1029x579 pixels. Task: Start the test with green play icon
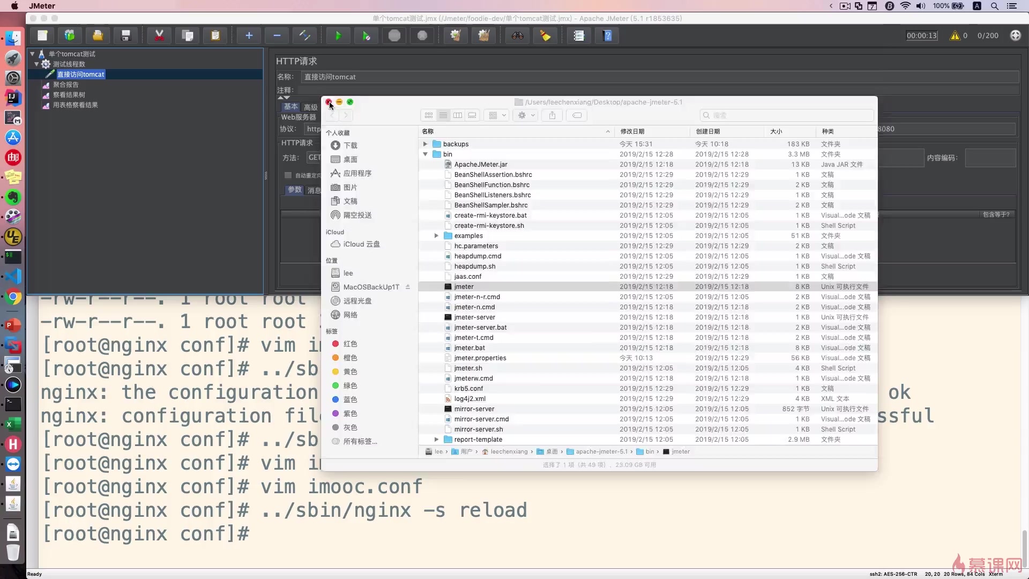coord(338,35)
